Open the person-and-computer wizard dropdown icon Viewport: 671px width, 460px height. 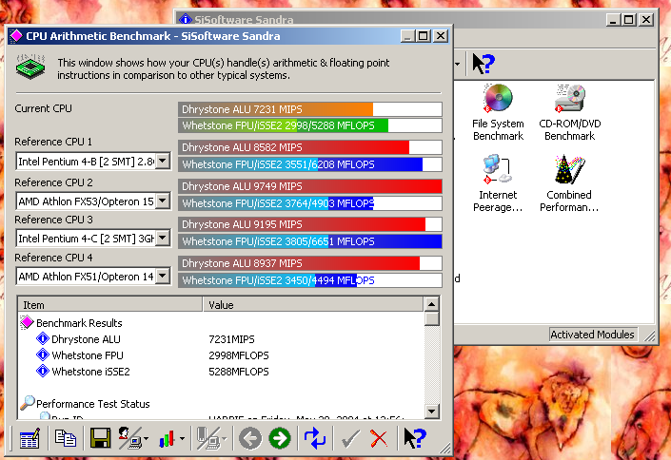click(133, 438)
